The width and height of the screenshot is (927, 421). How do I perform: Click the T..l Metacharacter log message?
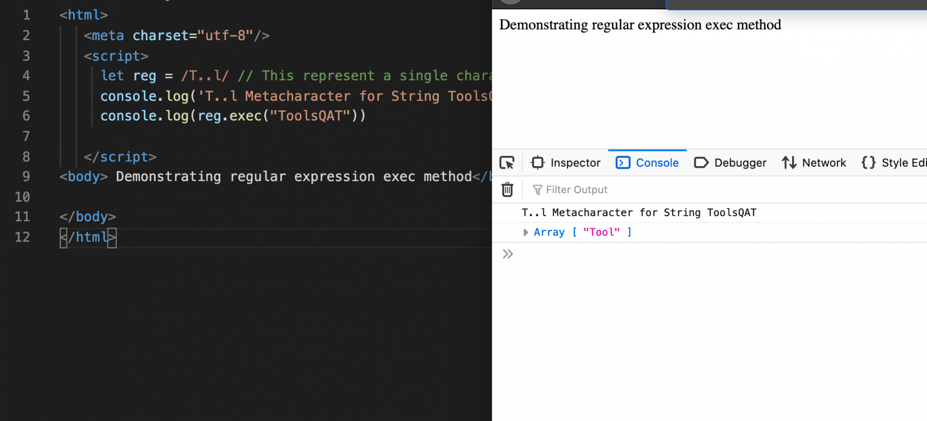tap(639, 213)
